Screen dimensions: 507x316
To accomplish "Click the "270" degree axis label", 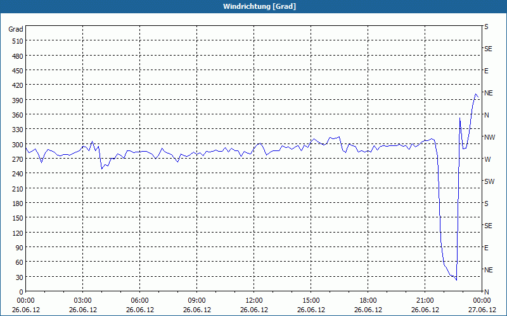I will click(18, 159).
